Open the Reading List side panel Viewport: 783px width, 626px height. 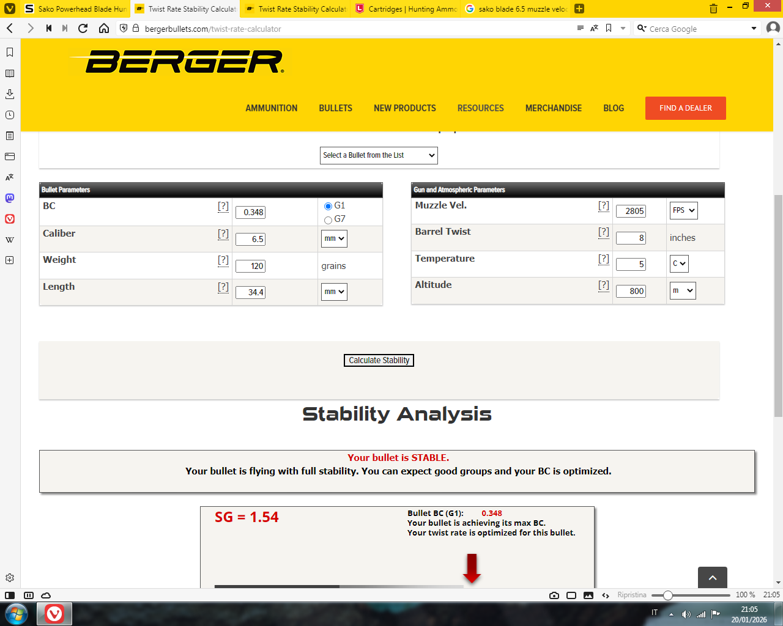pos(10,73)
